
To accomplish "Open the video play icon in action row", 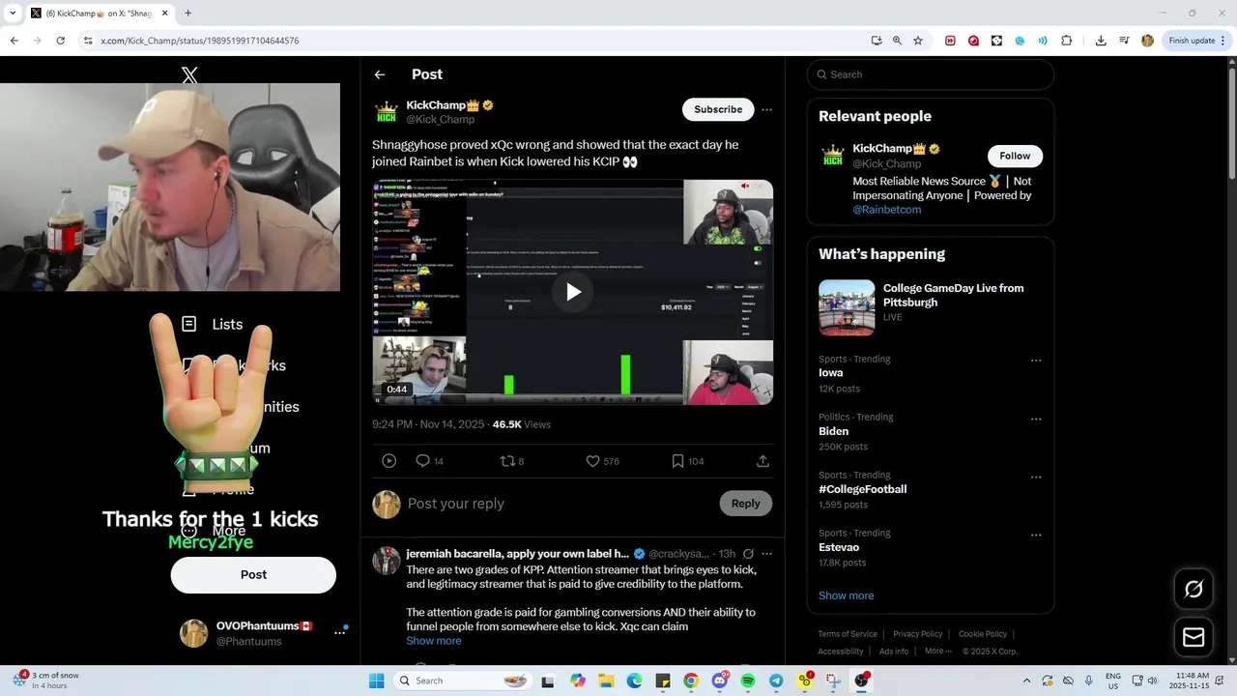I will pos(388,461).
